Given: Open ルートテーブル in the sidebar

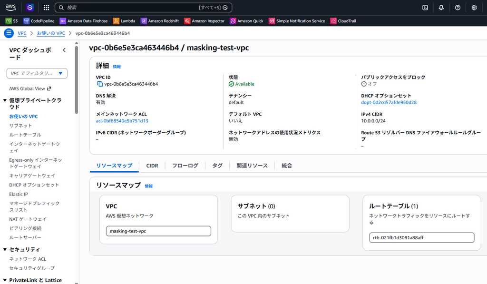Looking at the screenshot, I should point(25,135).
